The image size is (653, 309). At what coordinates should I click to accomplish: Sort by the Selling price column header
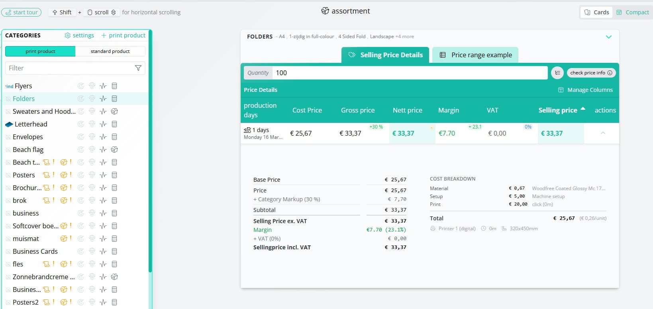(558, 110)
